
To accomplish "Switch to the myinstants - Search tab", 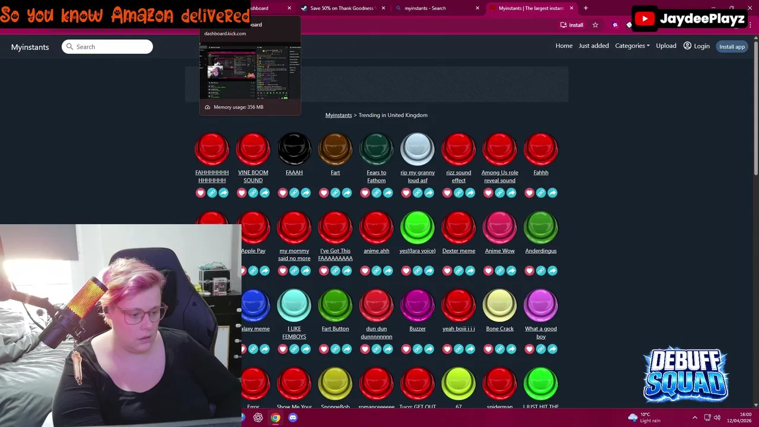I will [x=438, y=8].
